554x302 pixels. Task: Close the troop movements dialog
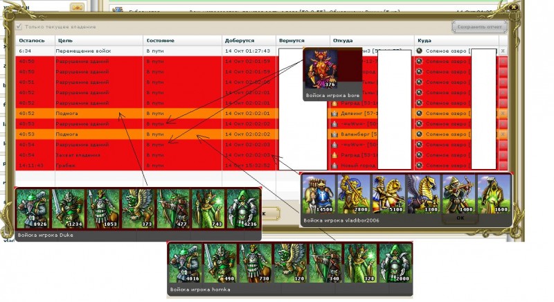point(513,7)
